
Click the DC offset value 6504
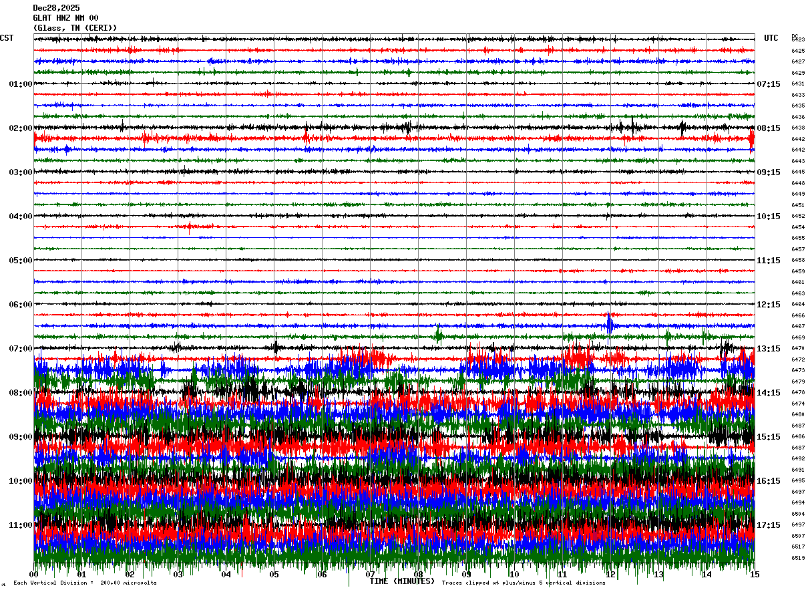click(798, 514)
